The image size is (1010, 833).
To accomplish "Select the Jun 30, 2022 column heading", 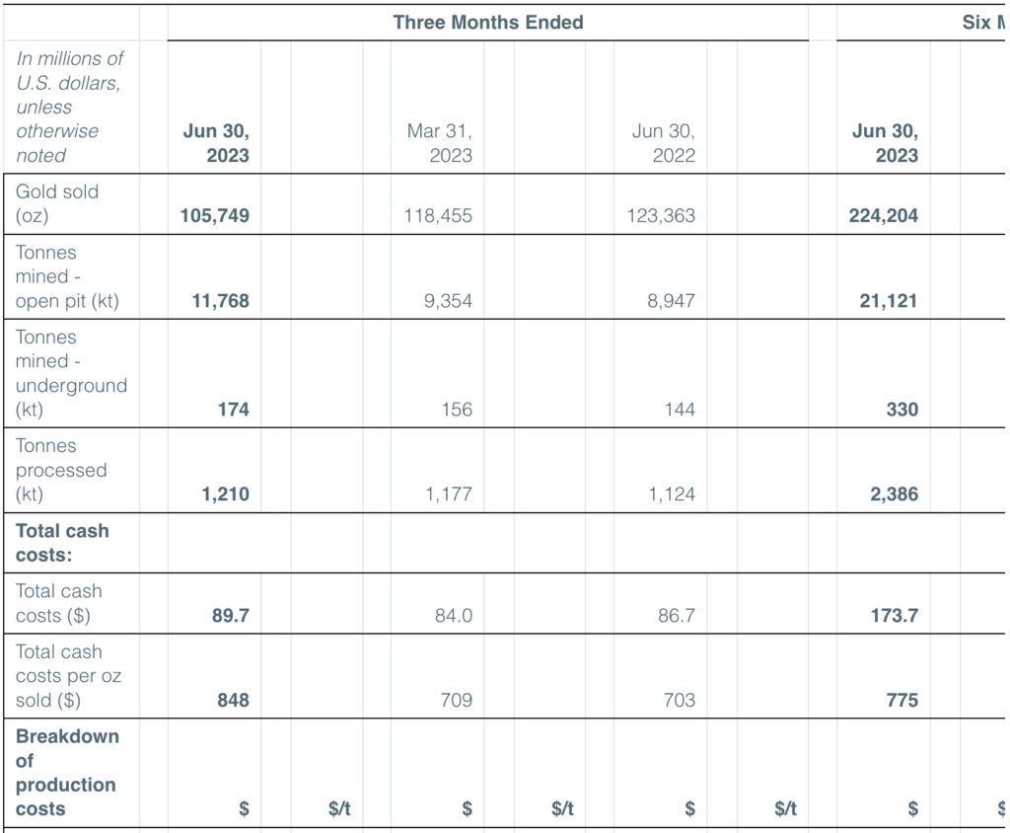I will tap(663, 143).
